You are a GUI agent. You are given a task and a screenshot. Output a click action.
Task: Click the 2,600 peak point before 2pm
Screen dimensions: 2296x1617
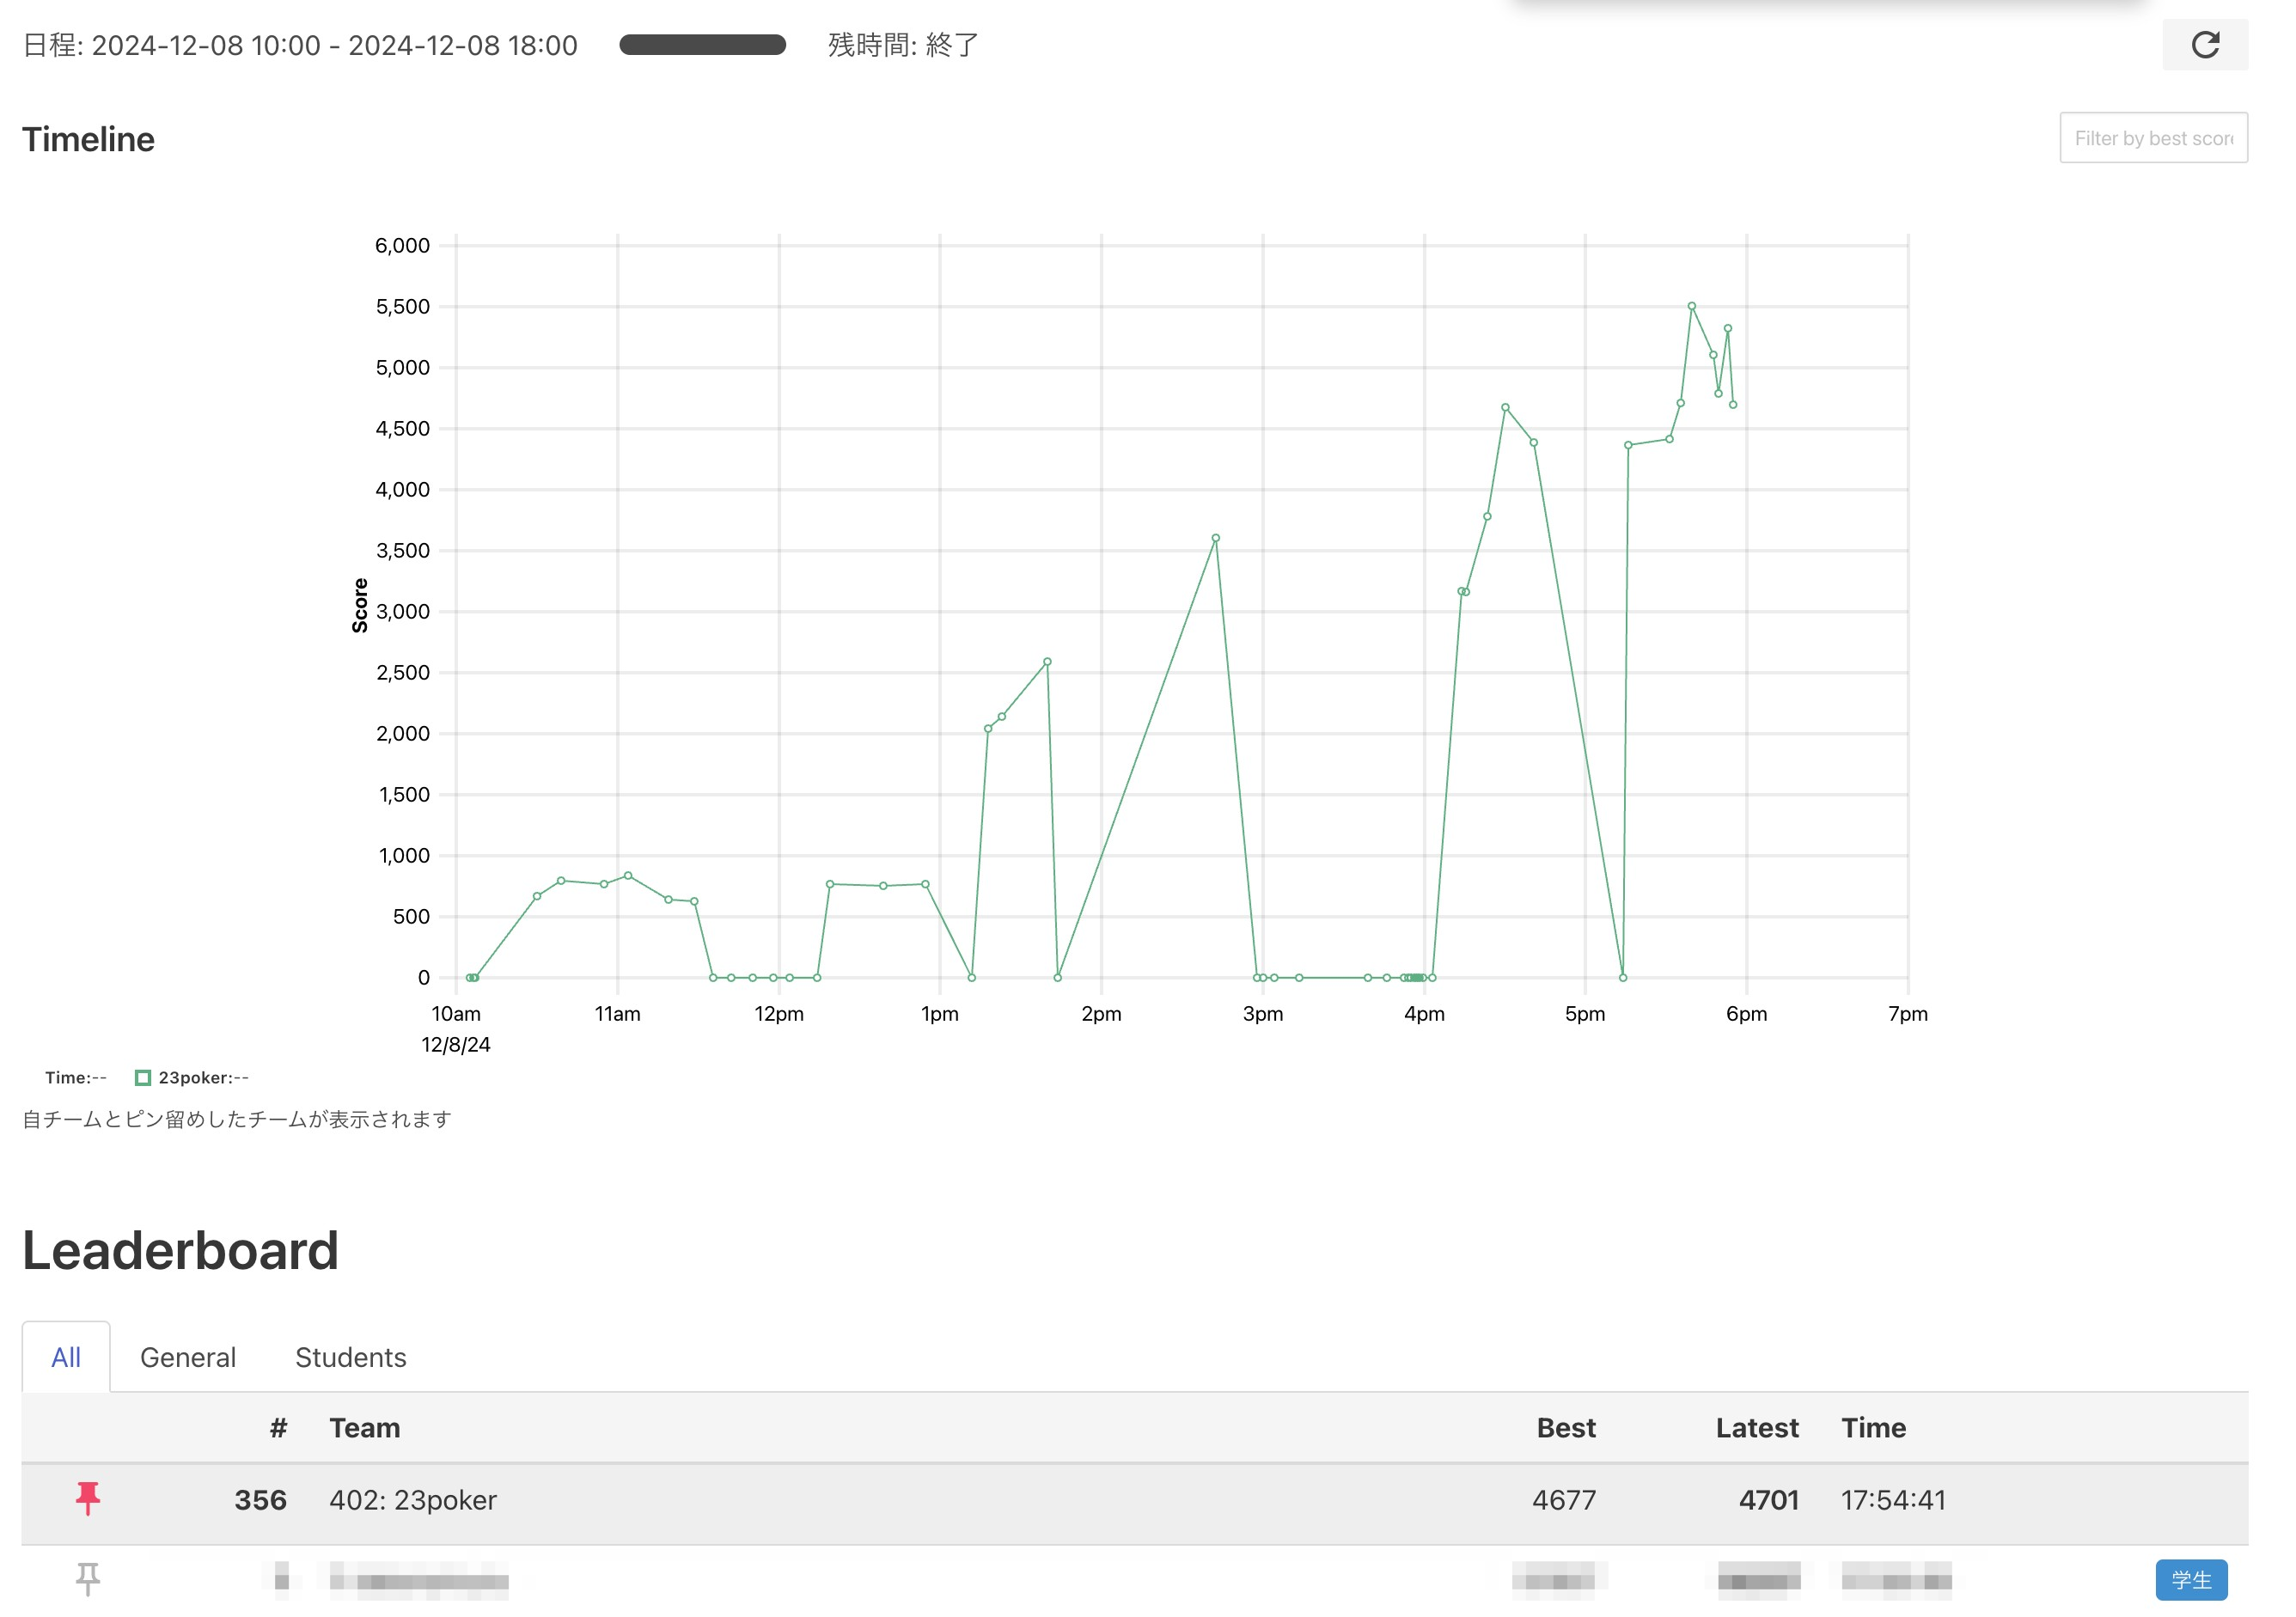point(1047,662)
